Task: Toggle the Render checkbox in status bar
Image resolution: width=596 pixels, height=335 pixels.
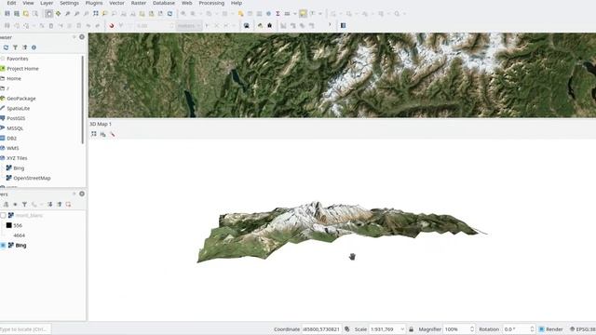Action: [x=542, y=329]
